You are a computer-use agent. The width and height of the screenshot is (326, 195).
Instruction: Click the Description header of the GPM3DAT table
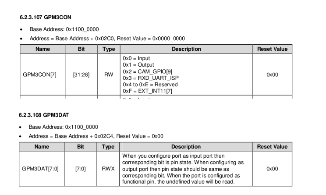click(186, 147)
